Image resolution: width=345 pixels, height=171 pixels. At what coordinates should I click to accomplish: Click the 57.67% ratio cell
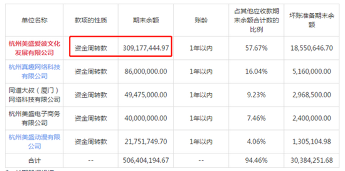click(x=256, y=48)
